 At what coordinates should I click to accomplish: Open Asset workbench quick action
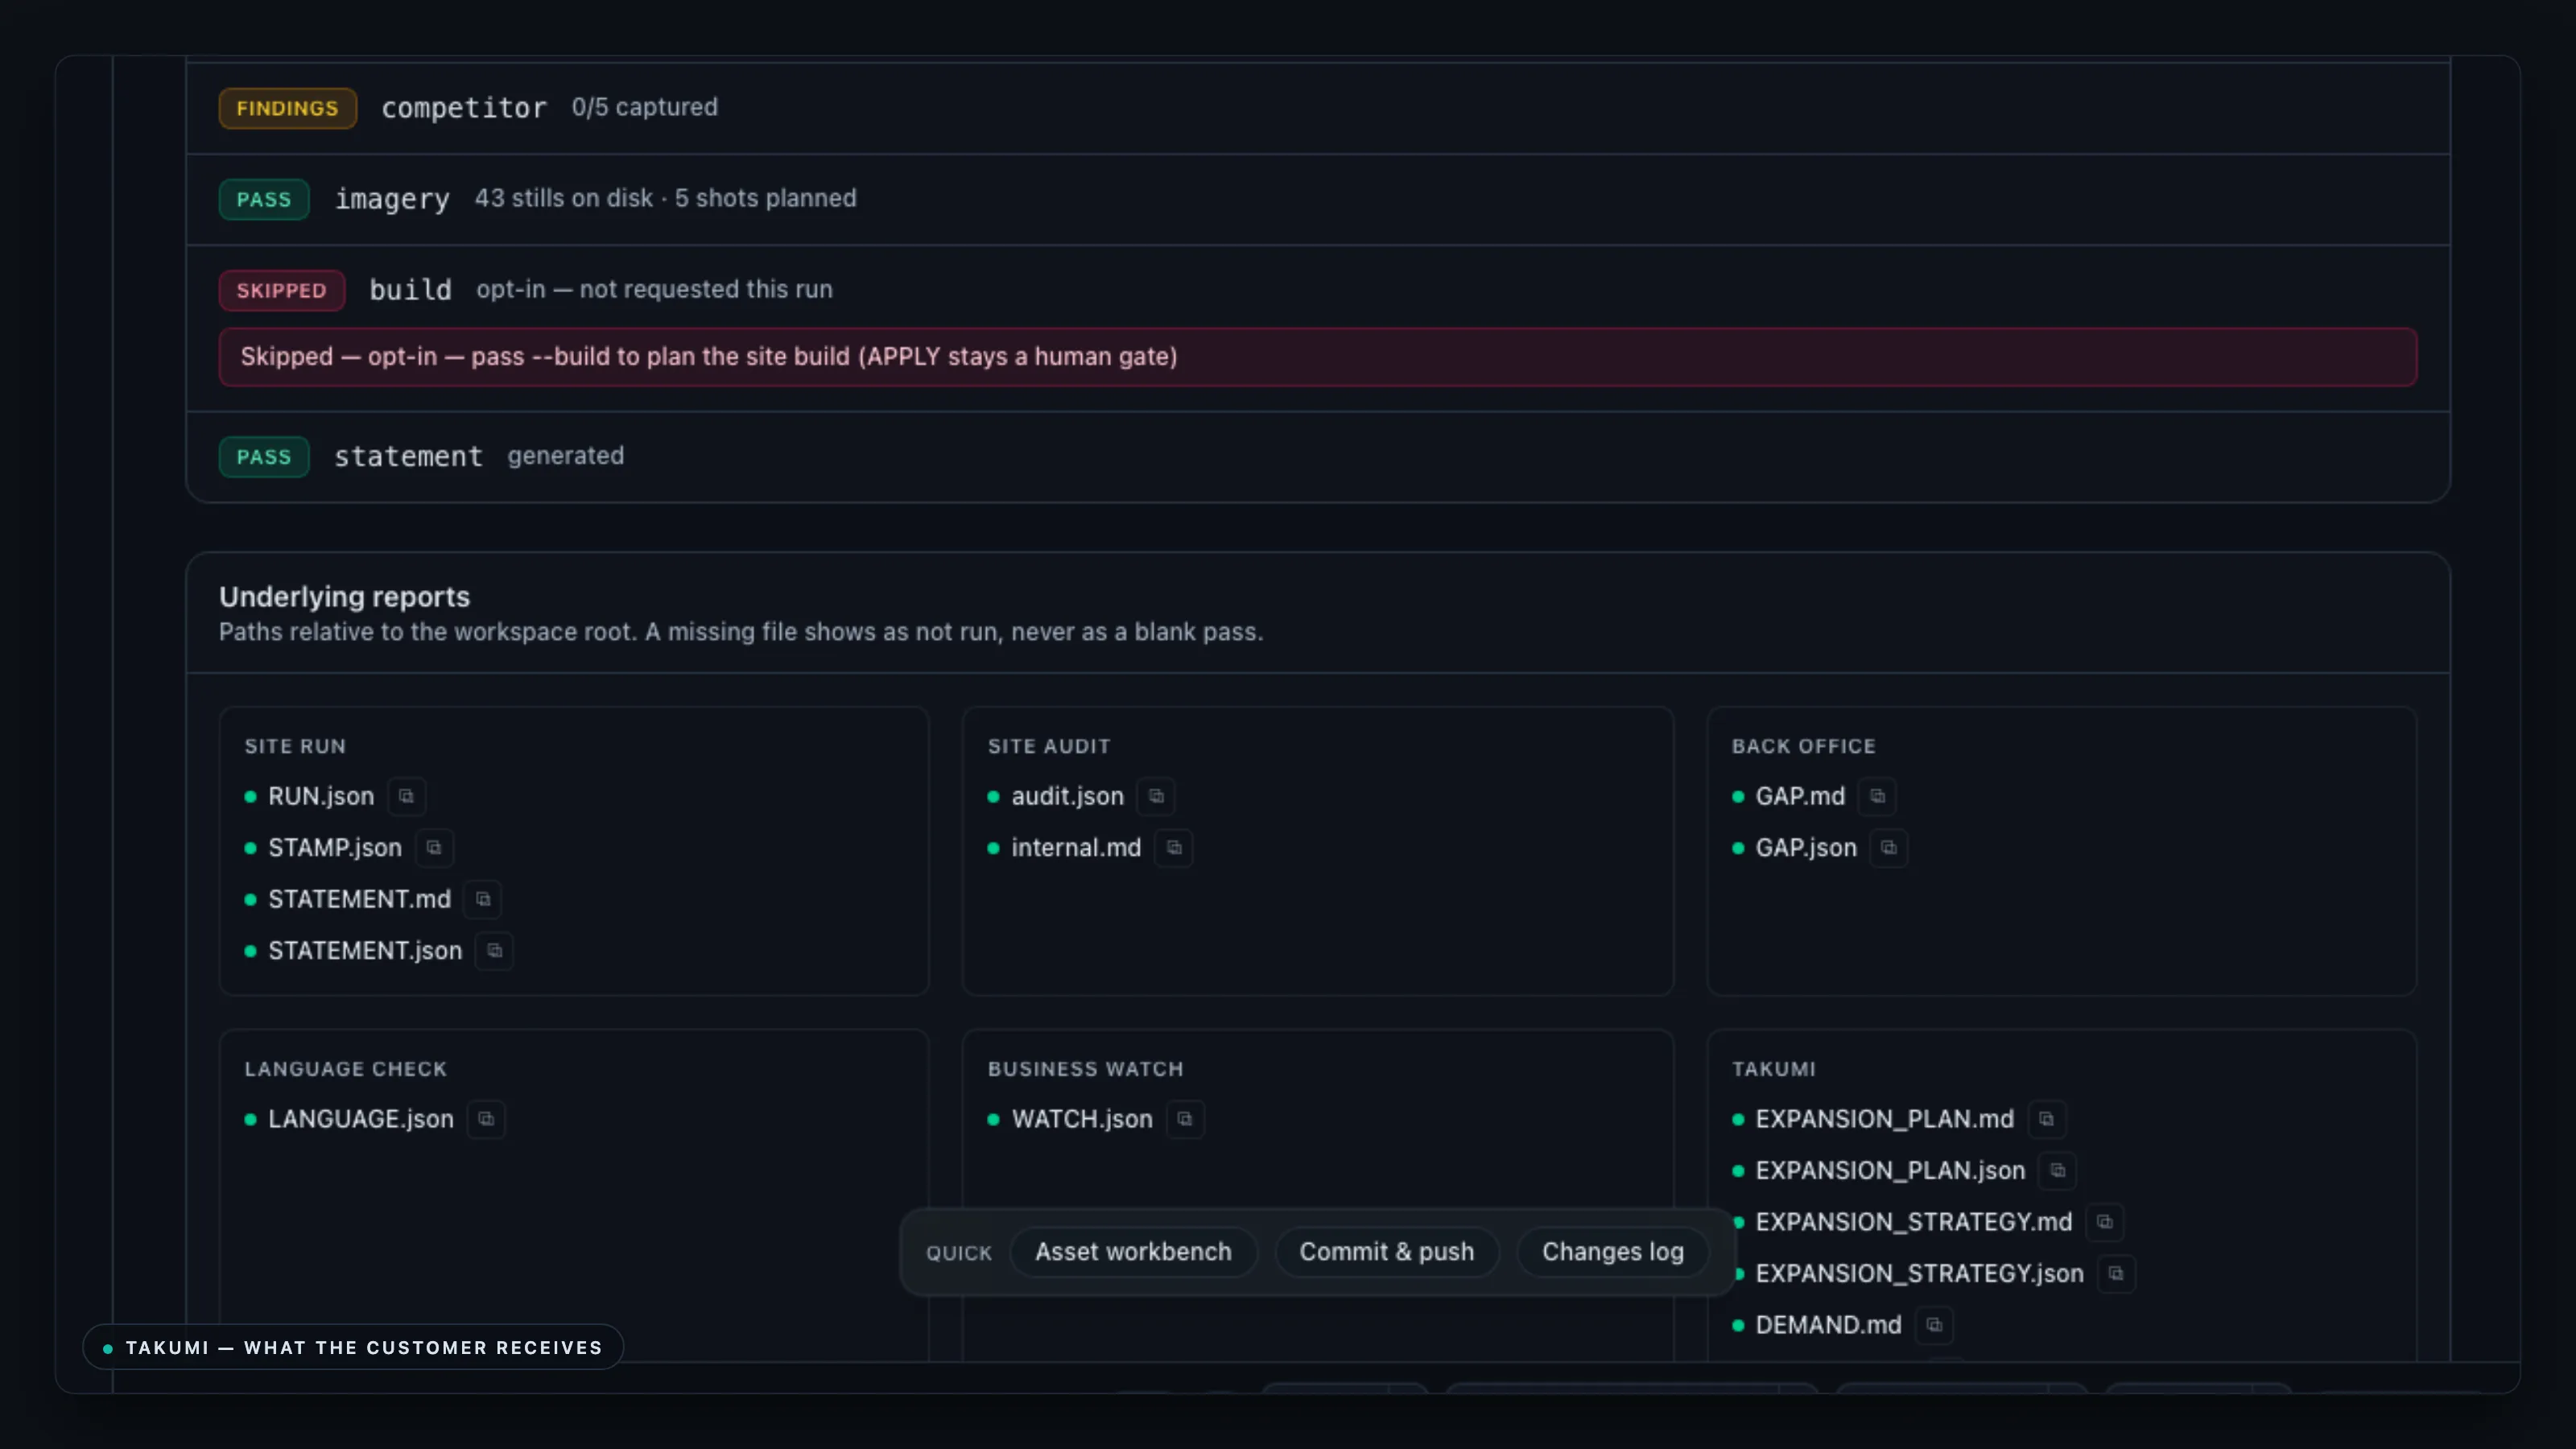[1133, 1252]
